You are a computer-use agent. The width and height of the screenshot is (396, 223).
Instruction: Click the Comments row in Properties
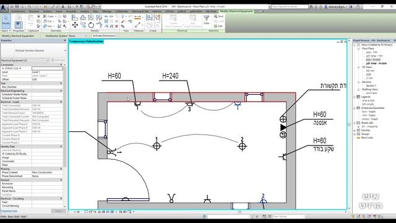pyautogui.click(x=32, y=161)
